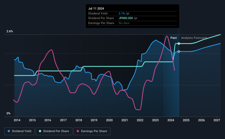Click the 2019 x-axis label
The height and width of the screenshot is (139, 225).
point(94,120)
